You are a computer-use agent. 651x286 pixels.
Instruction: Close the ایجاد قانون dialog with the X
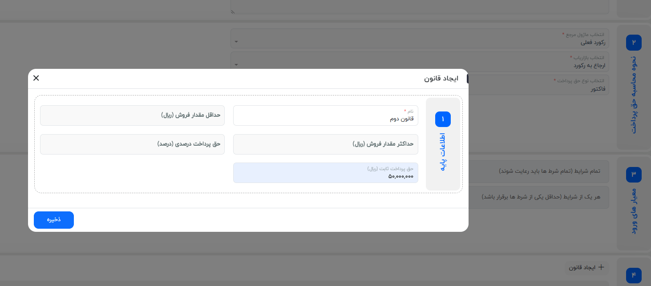36,78
